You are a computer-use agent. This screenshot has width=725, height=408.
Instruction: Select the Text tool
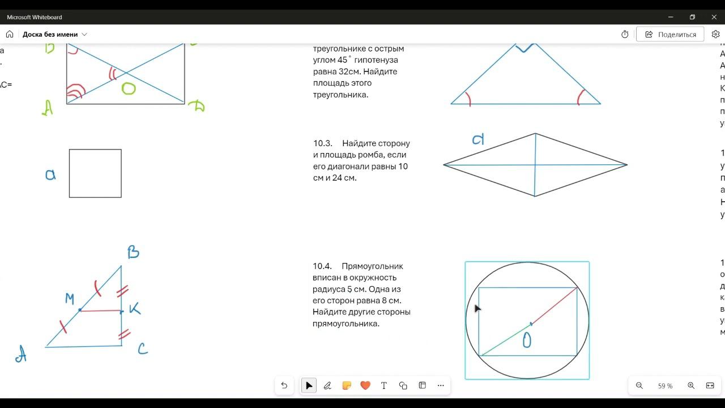(x=384, y=385)
